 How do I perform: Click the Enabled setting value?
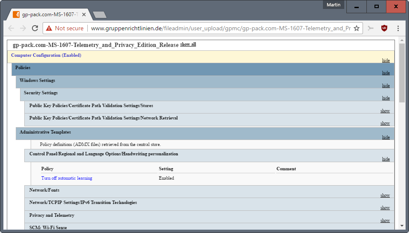click(x=167, y=178)
